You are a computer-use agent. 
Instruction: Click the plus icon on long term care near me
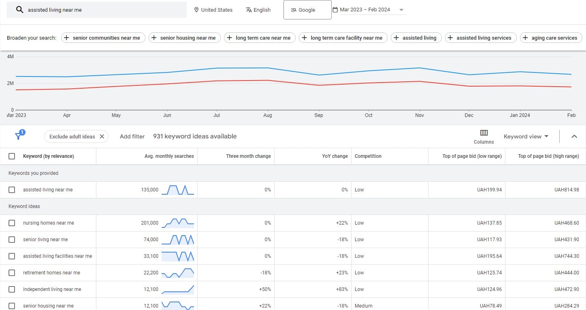click(229, 38)
